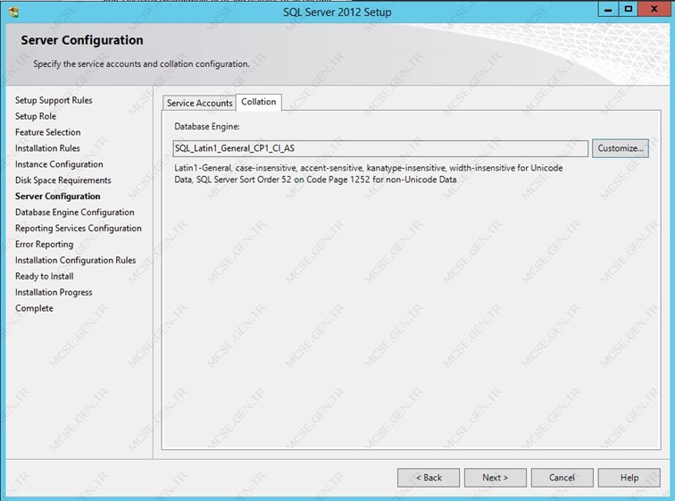Viewport: 675px width, 501px height.
Task: Select Error Reporting step
Action: pyautogui.click(x=45, y=245)
